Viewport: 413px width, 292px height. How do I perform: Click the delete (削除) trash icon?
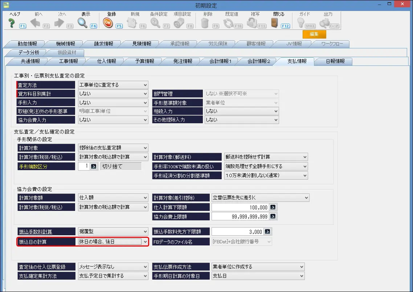[205, 23]
